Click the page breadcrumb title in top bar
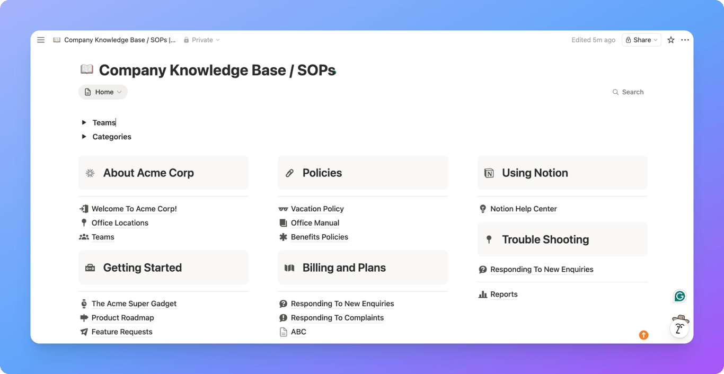This screenshot has width=724, height=374. pyautogui.click(x=120, y=40)
